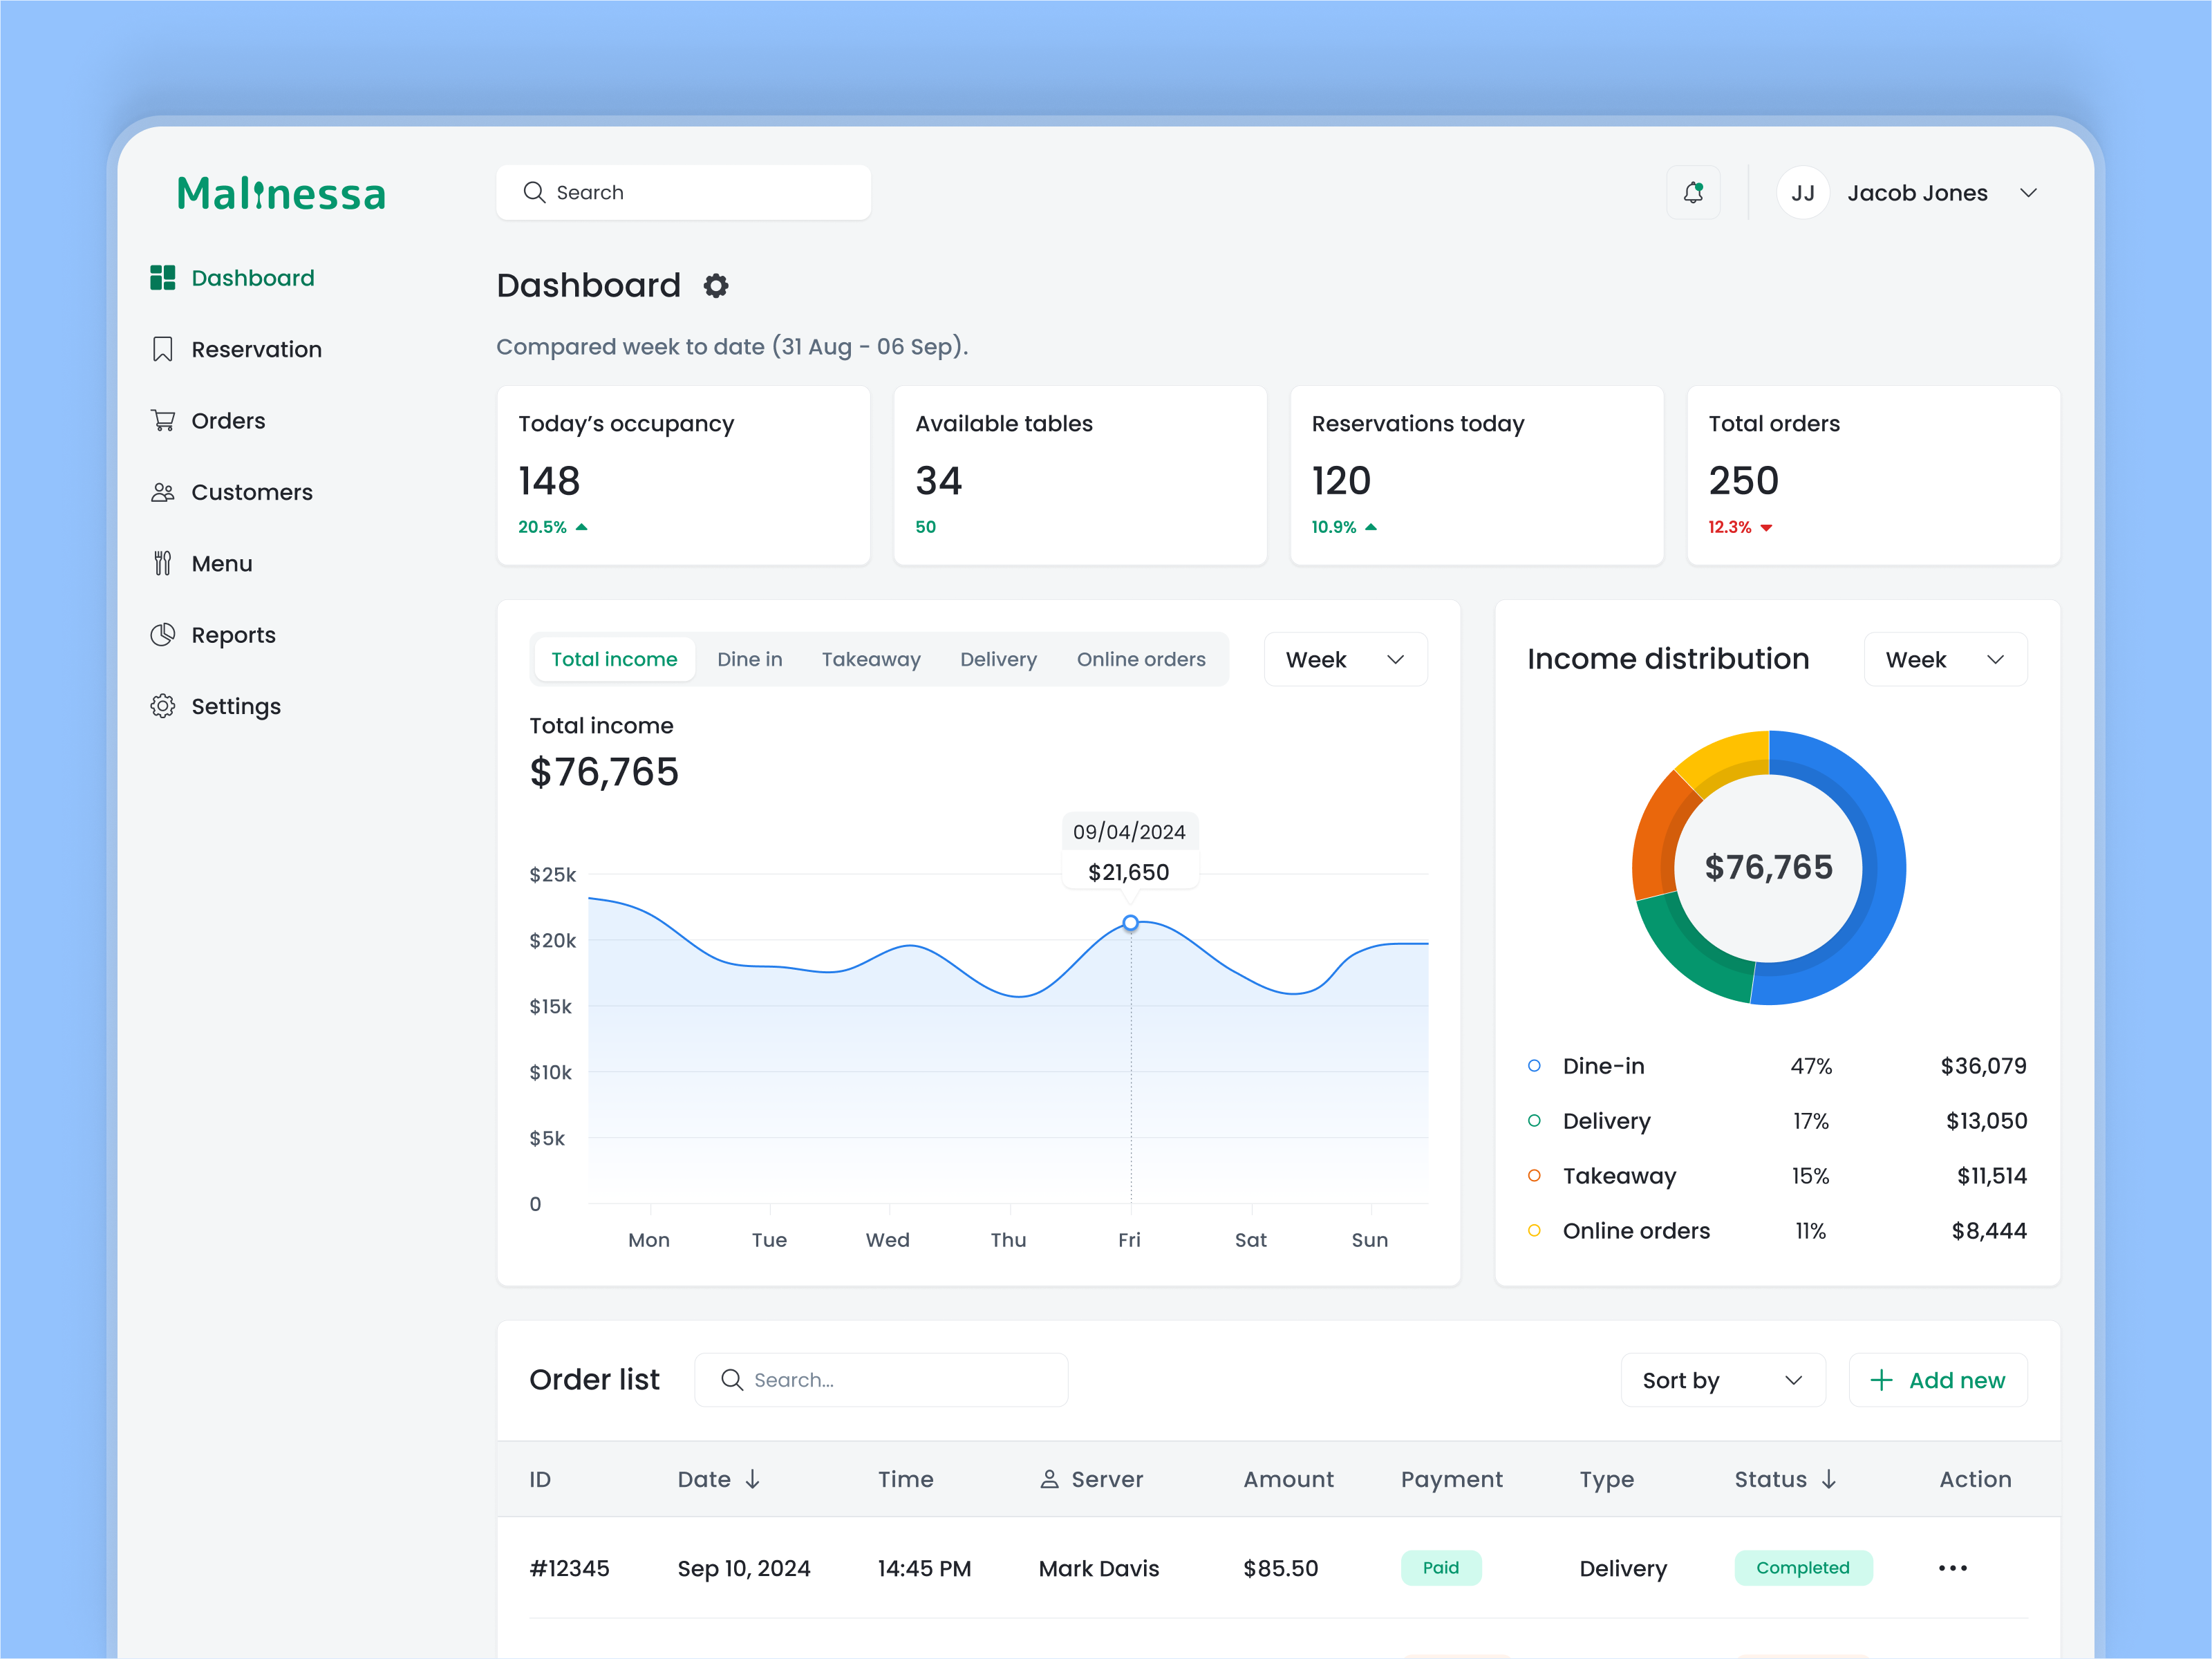Open the row actions menu for order #12345
This screenshot has width=2212, height=1659.
[1952, 1568]
